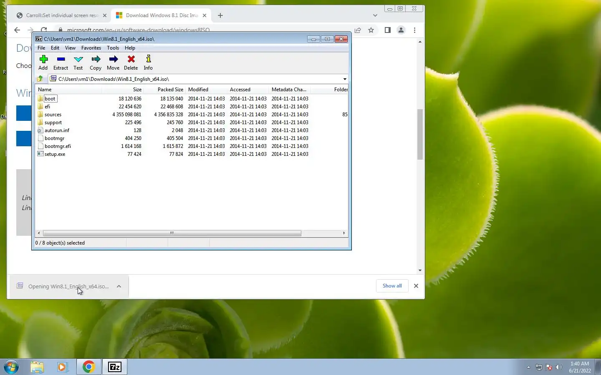
Task: Open Windows Media Player from taskbar
Action: (63, 367)
